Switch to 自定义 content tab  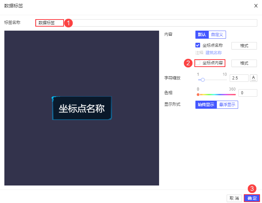point(217,35)
